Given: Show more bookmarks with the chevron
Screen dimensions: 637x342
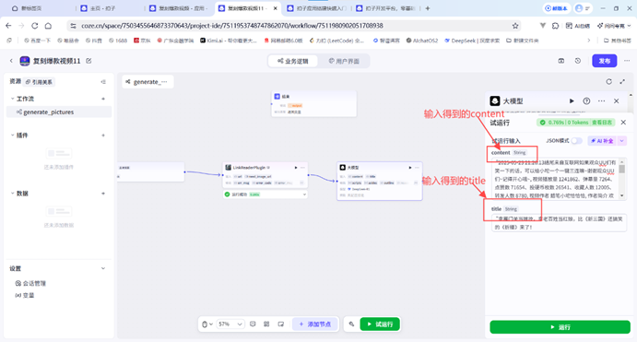Looking at the screenshot, I should [589, 41].
